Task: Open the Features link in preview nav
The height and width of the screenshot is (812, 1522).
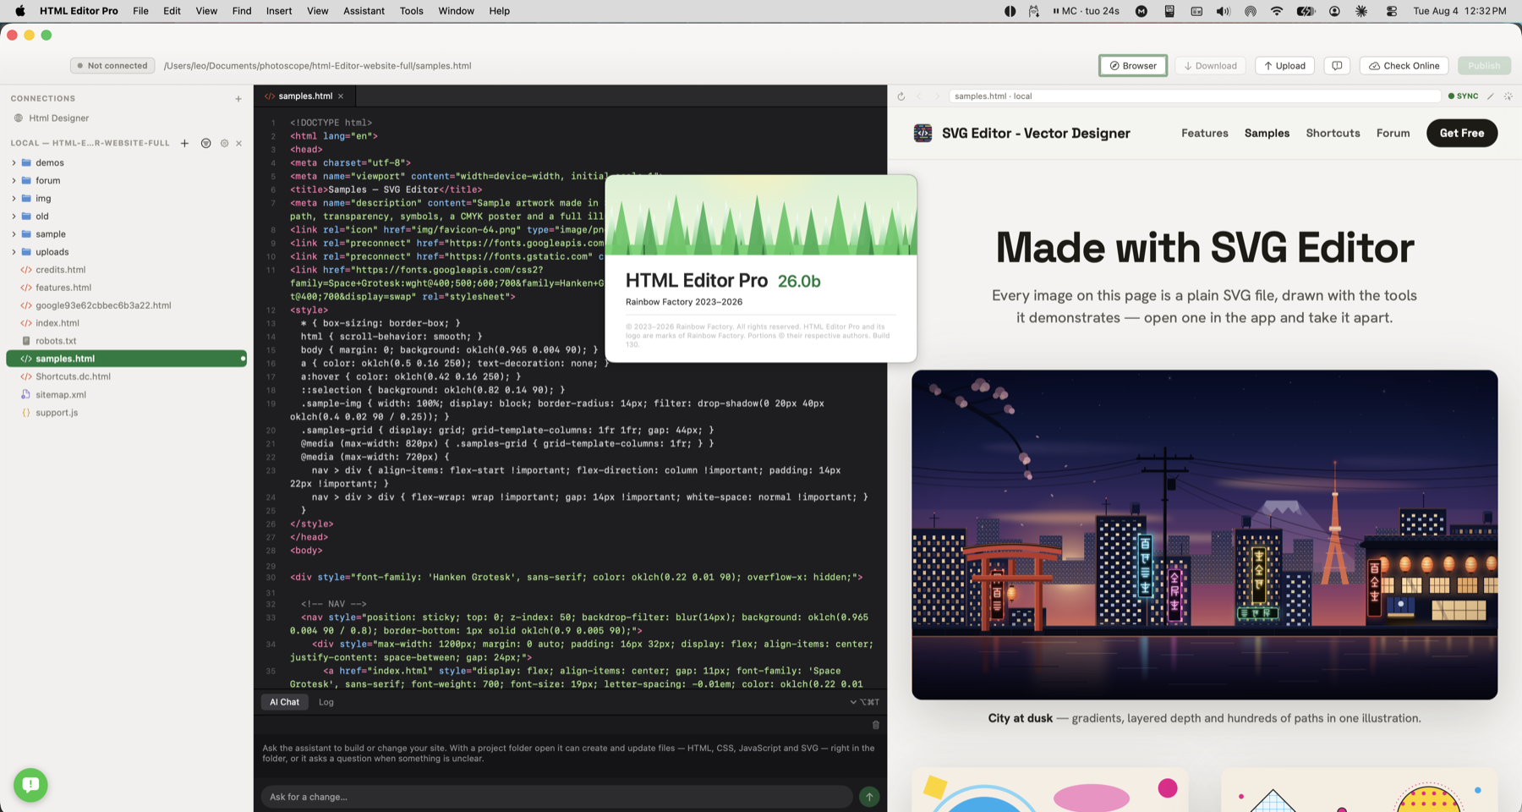Action: coord(1204,133)
